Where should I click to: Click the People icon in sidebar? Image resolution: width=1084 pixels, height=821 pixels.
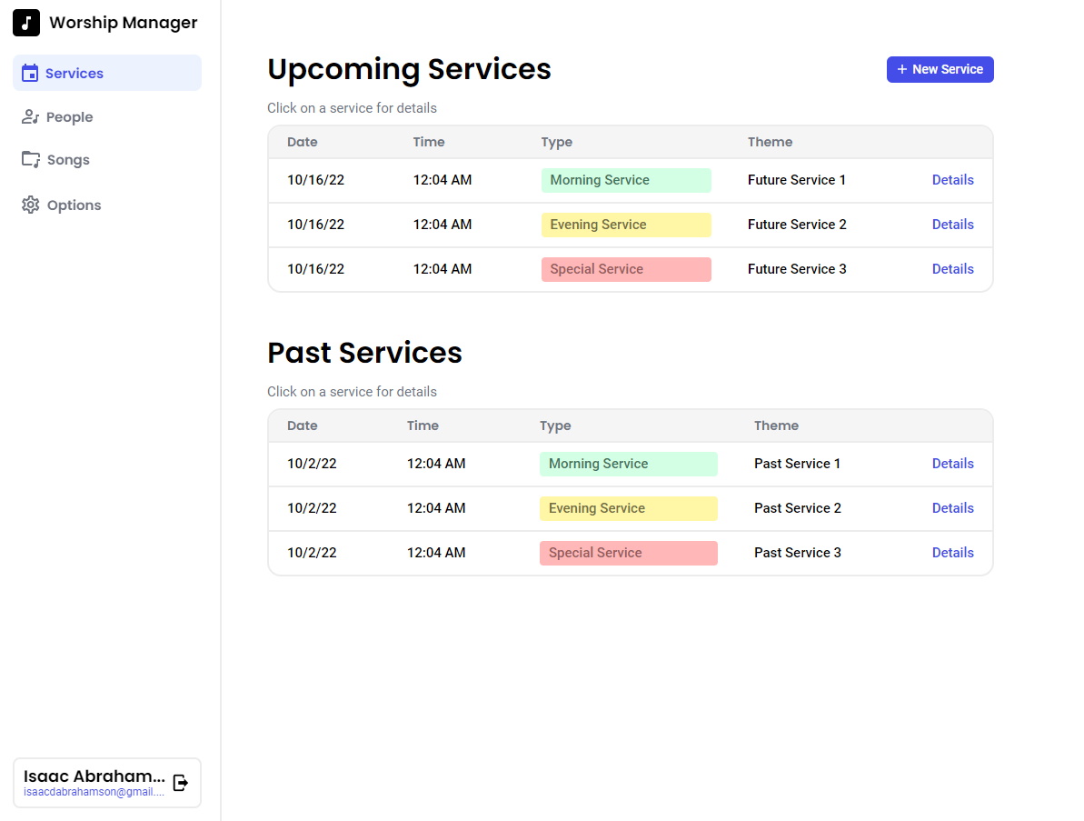[30, 117]
